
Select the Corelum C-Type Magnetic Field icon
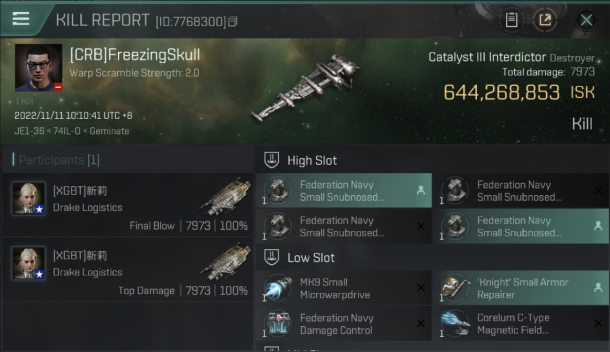click(455, 324)
